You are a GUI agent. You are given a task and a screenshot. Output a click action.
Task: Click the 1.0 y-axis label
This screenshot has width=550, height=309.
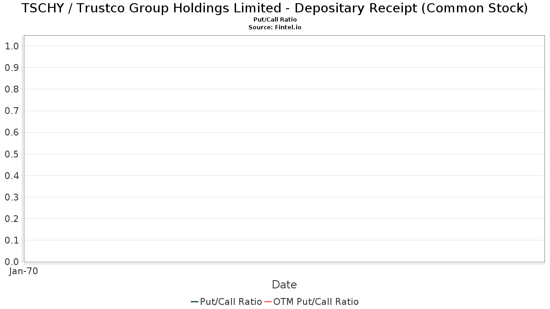(11, 46)
